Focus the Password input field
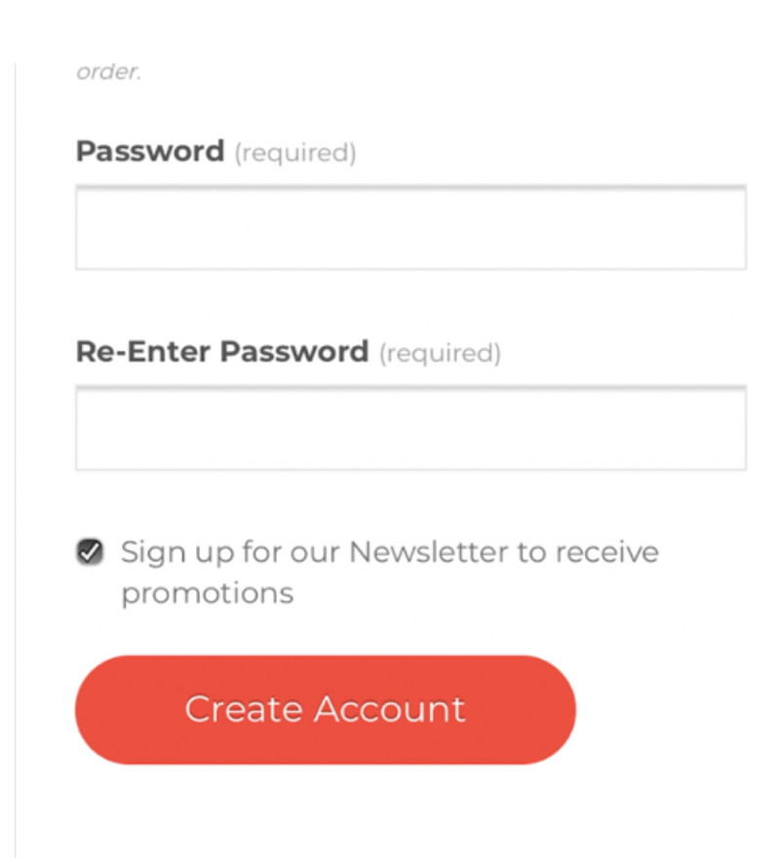This screenshot has height=858, width=780. [x=411, y=227]
